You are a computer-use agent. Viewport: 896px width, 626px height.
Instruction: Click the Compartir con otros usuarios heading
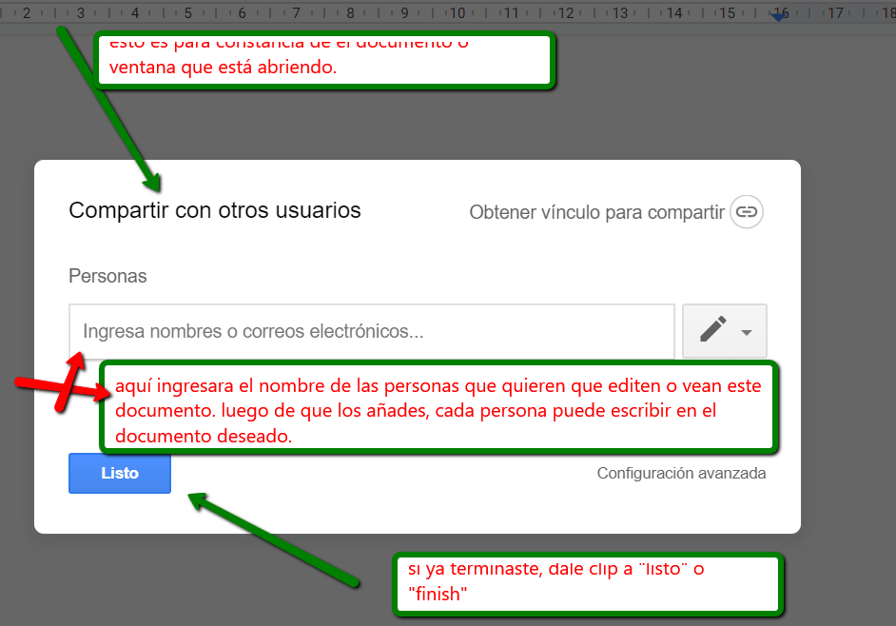214,210
